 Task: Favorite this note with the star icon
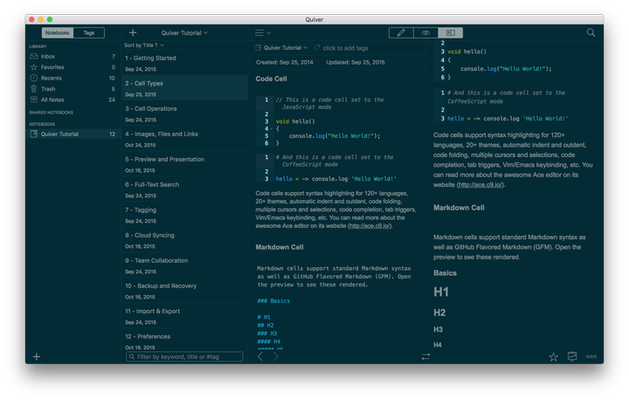tap(553, 356)
